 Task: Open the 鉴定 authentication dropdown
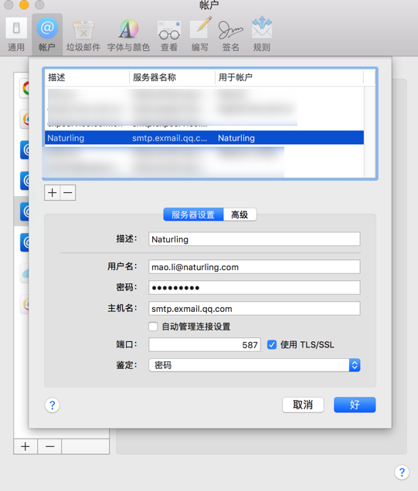[254, 365]
